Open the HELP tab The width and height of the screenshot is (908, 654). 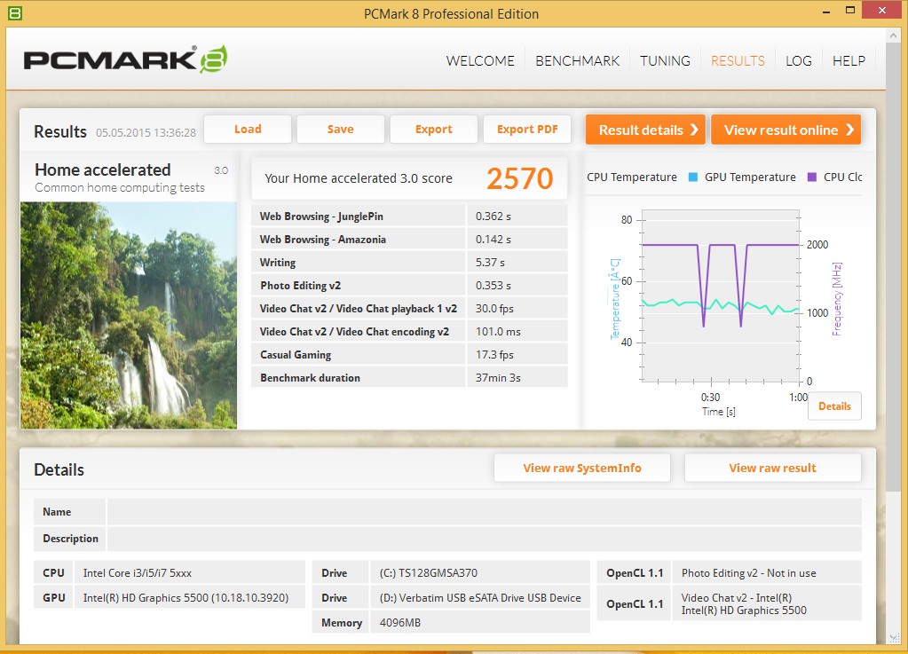(x=849, y=60)
